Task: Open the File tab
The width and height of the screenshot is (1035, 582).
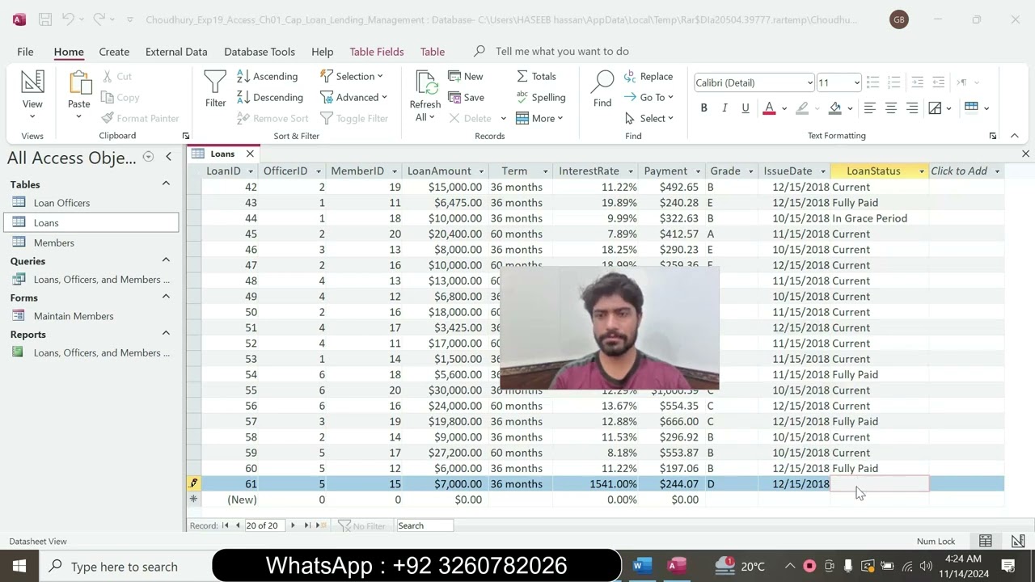Action: pyautogui.click(x=25, y=51)
